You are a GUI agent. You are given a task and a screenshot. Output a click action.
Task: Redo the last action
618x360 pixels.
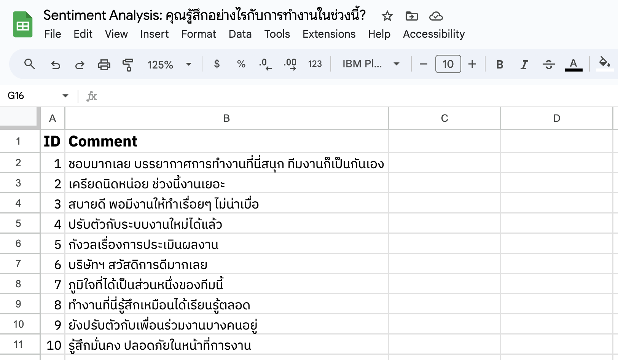click(x=80, y=64)
